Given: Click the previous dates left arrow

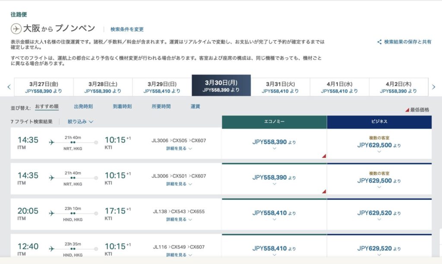Looking at the screenshot, I should point(9,87).
